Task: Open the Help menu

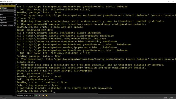Action: pyautogui.click(x=16, y=4)
